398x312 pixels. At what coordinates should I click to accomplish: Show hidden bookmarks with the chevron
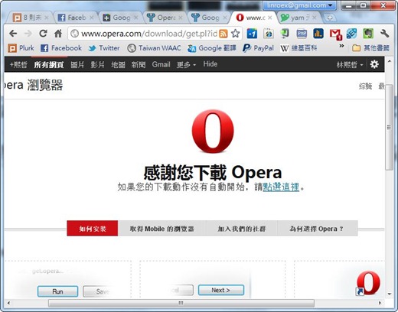341,46
